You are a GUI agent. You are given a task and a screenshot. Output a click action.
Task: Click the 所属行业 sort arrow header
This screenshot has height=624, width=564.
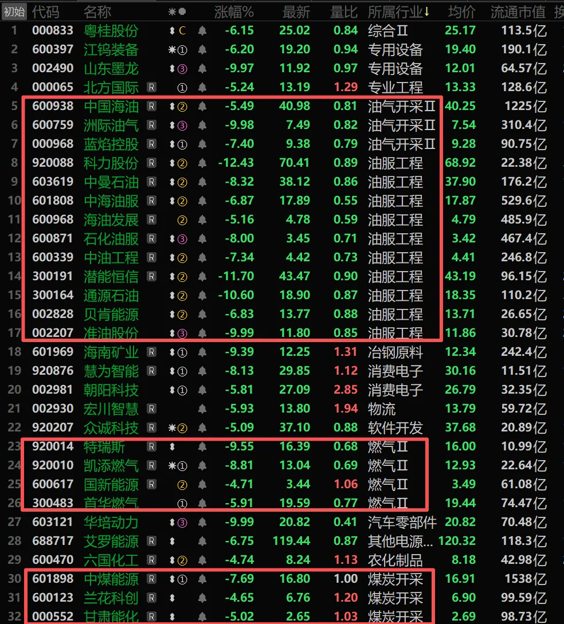pyautogui.click(x=399, y=13)
